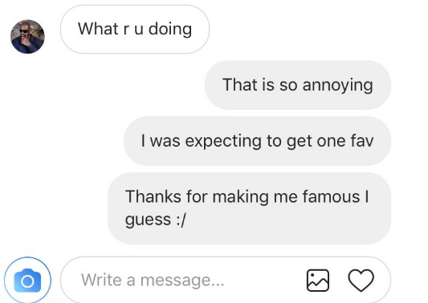This screenshot has height=303, width=428.
Task: Select the 'What r u doing' message bubble
Action: (135, 29)
